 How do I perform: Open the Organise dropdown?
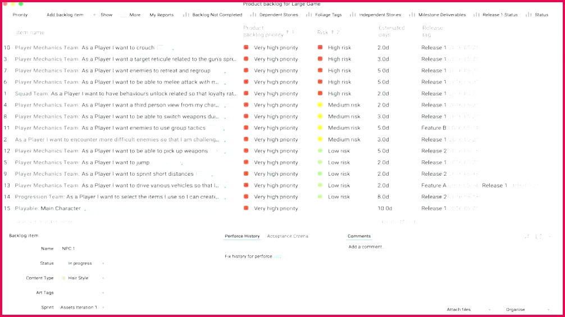click(527, 310)
